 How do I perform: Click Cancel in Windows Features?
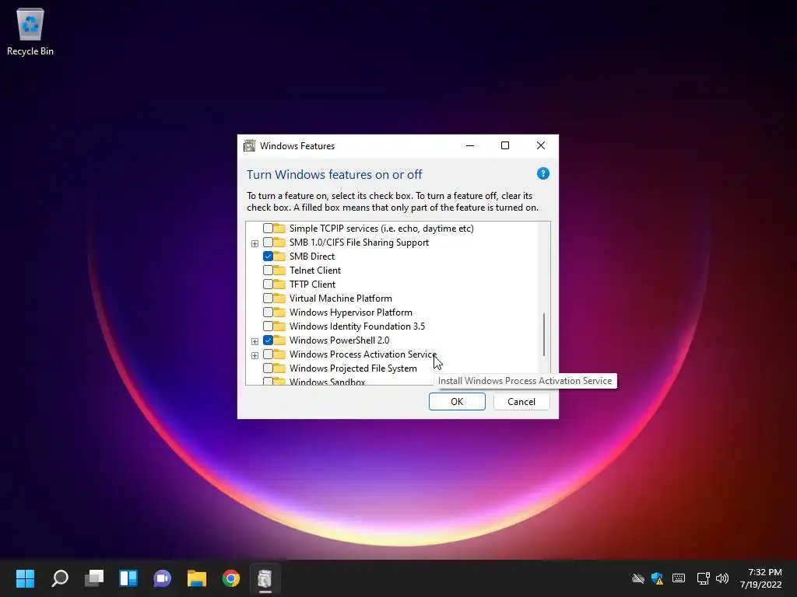click(x=521, y=402)
